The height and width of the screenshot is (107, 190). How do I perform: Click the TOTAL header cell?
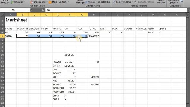94,29
